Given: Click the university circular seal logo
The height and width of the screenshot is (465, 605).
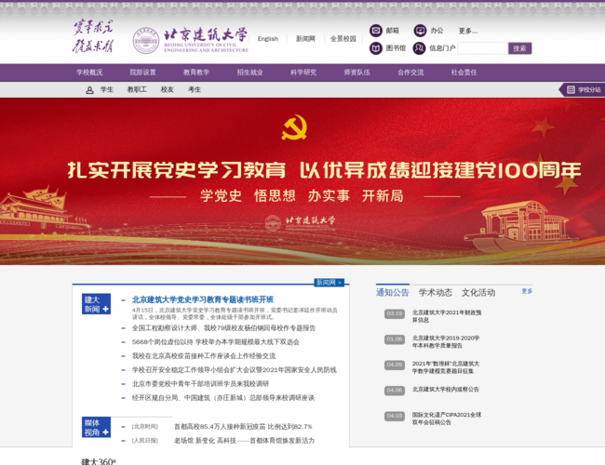Looking at the screenshot, I should (146, 40).
